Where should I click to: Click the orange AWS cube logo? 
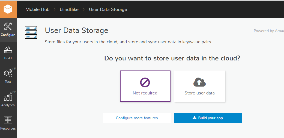point(8,9)
